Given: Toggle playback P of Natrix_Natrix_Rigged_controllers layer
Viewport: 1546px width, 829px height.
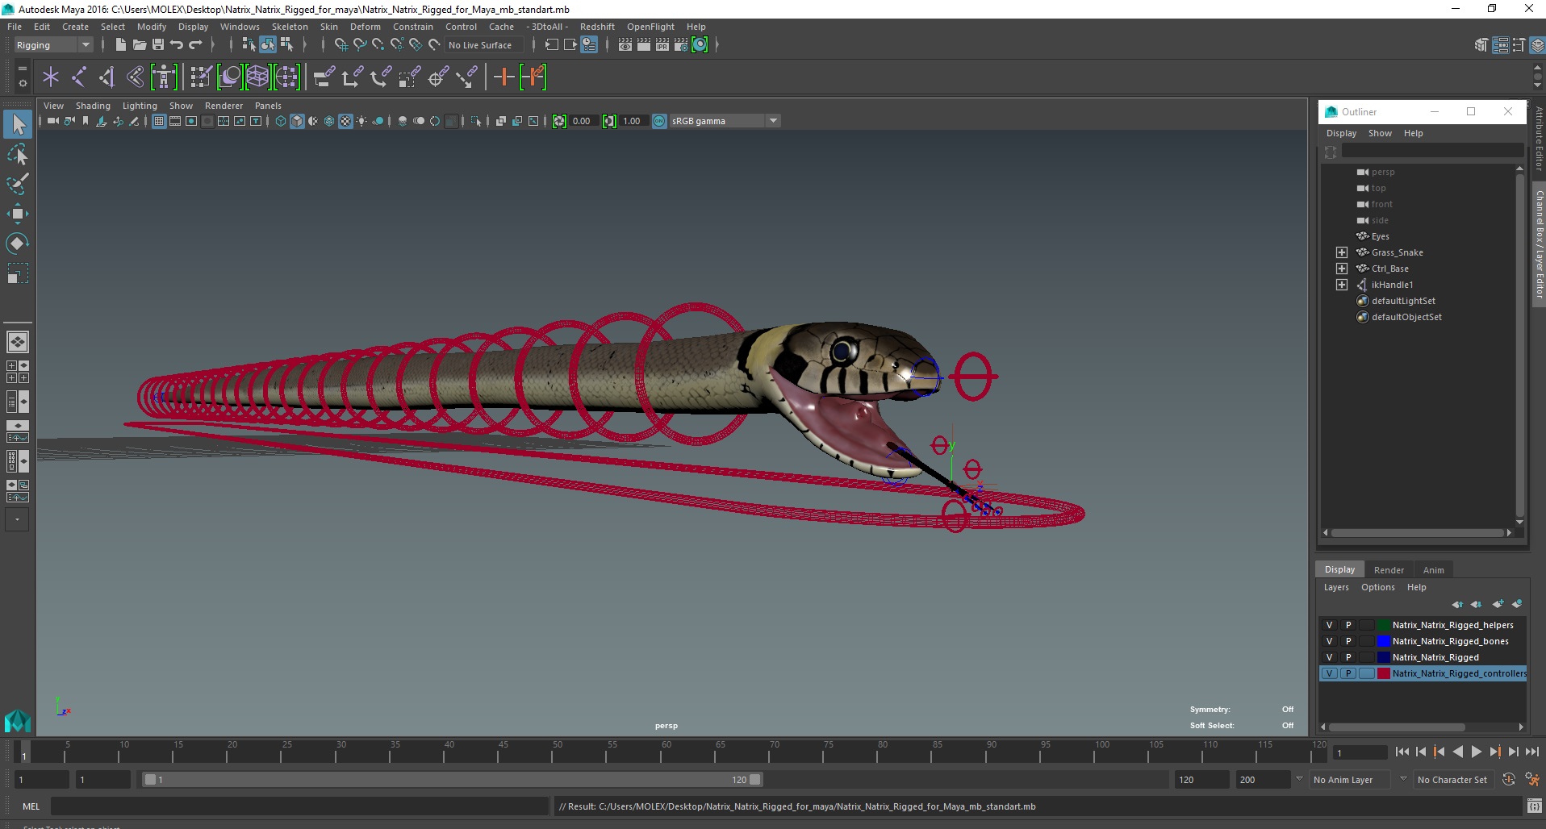Looking at the screenshot, I should pos(1348,673).
